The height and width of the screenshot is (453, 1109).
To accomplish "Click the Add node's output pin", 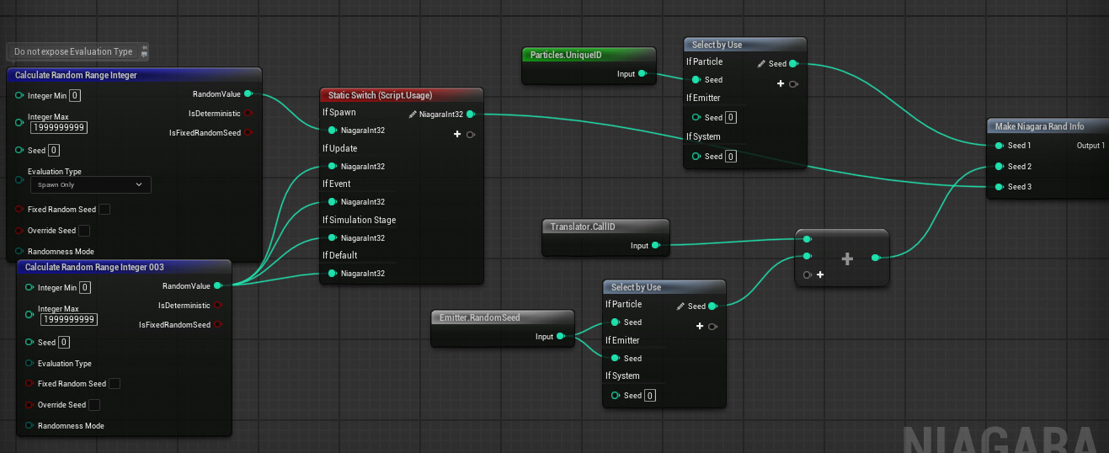I will [876, 258].
